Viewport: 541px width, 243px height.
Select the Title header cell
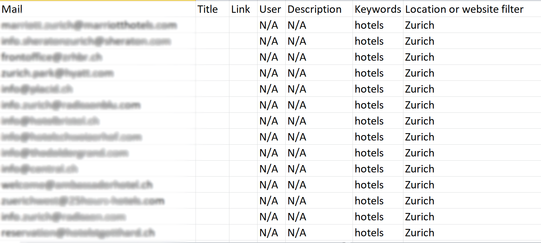tap(208, 9)
